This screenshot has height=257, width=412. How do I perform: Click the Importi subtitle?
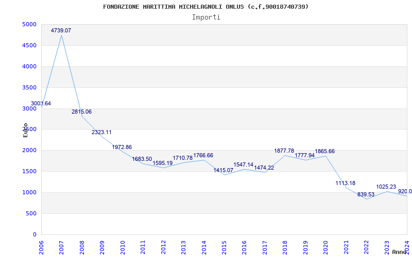pos(206,17)
